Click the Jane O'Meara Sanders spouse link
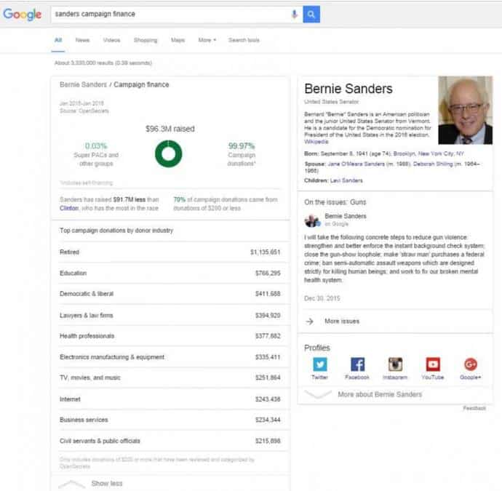Image resolution: width=502 pixels, height=491 pixels. coord(356,164)
